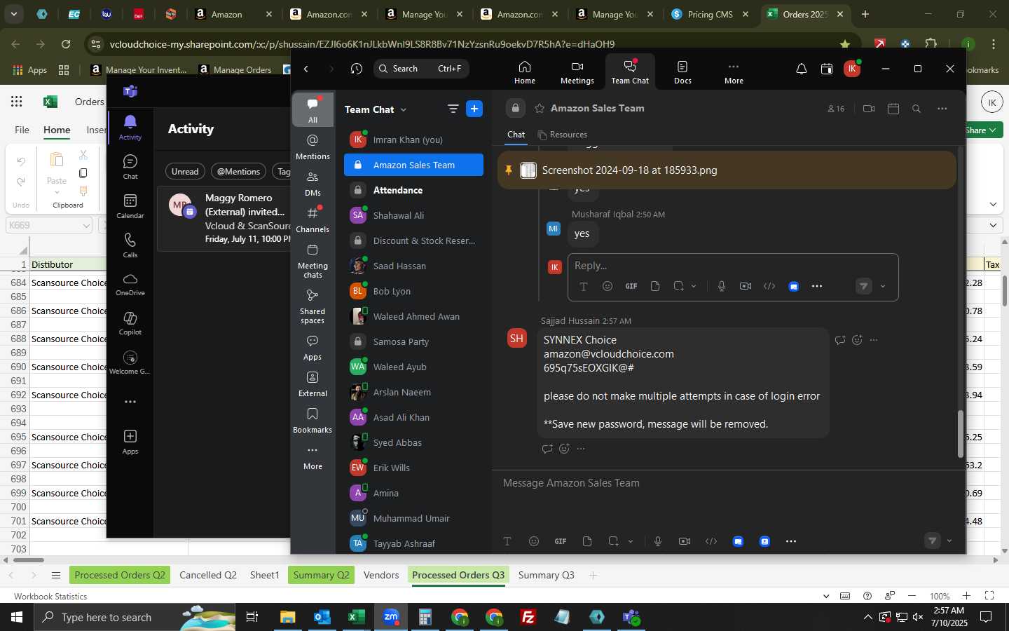1009x631 pixels.
Task: Zoom in Excel with plus button
Action: click(966, 596)
